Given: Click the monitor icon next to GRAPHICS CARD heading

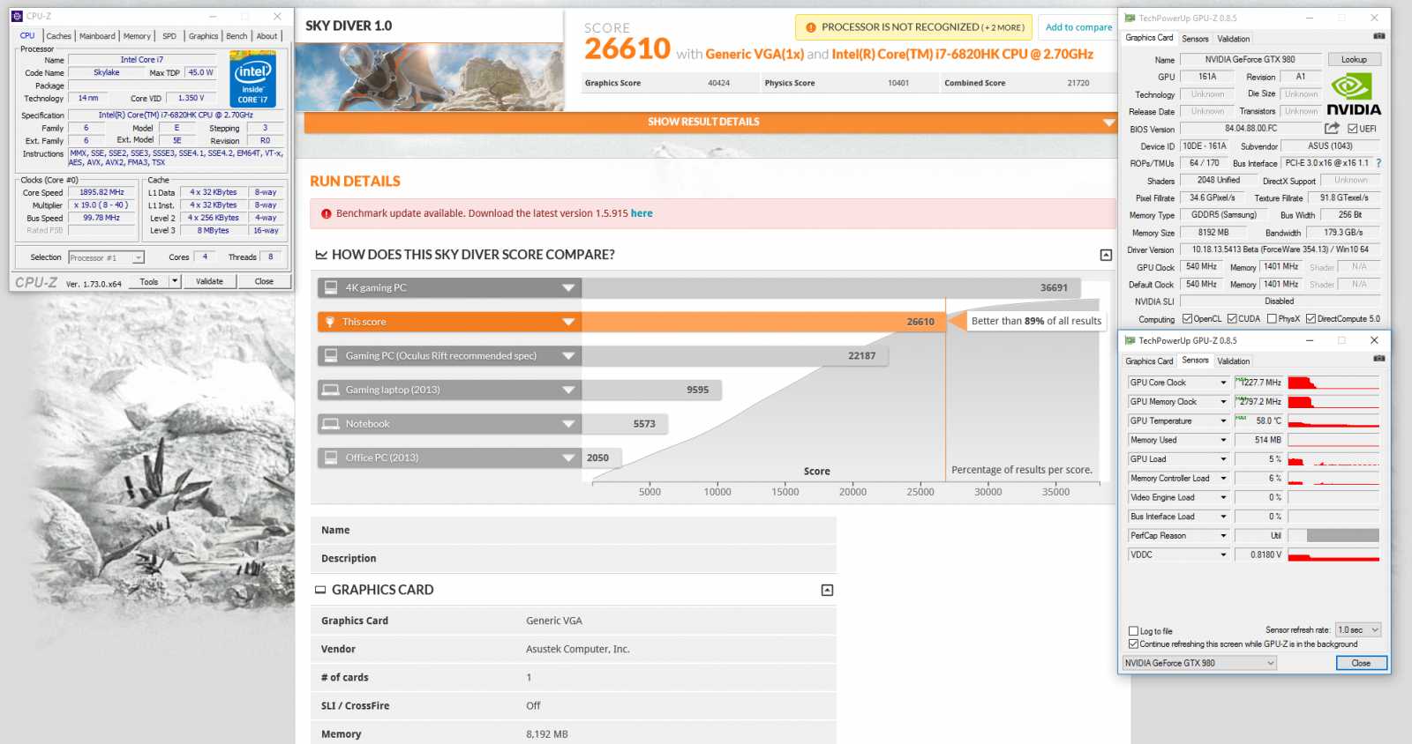Looking at the screenshot, I should 320,590.
